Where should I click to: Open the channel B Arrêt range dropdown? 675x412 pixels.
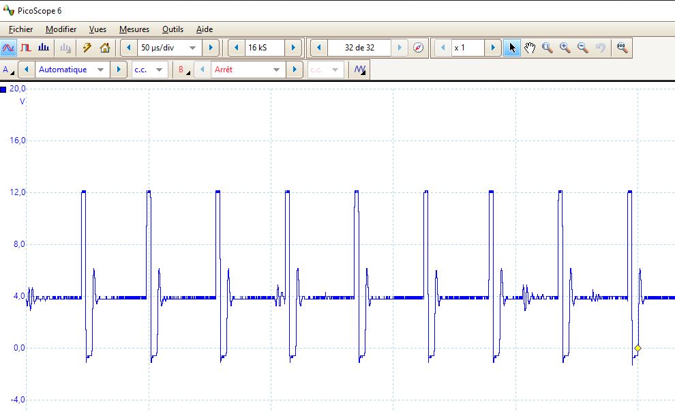coord(248,70)
